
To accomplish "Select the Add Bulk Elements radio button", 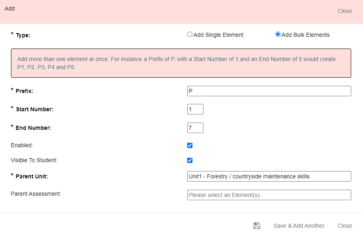I will click(278, 34).
